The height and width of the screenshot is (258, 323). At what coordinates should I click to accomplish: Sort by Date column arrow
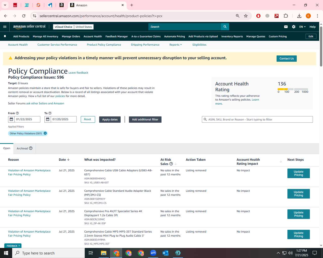pos(68,159)
